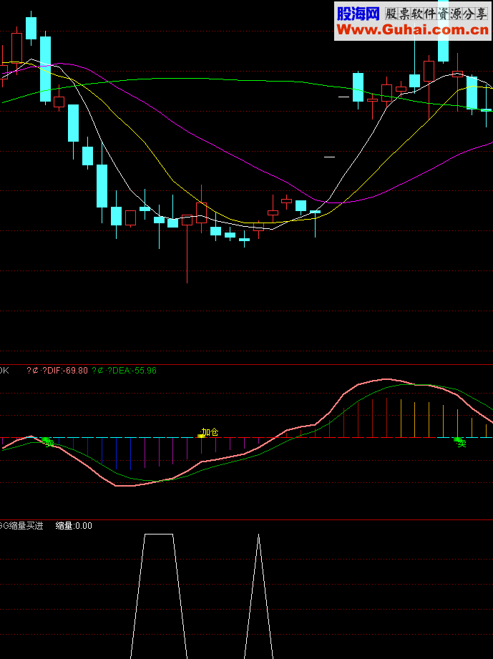
Task: Click the red candle with the longest lower wick
Action: [x=187, y=249]
